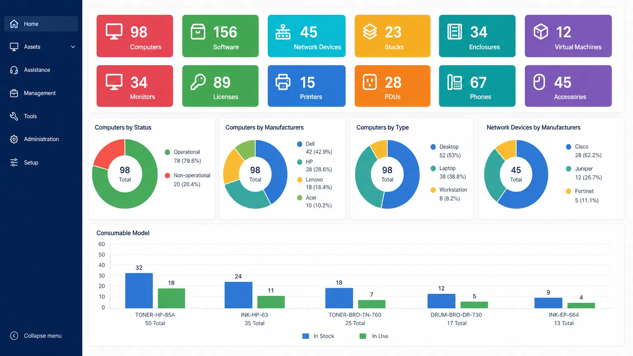633x356 pixels.
Task: Toggle Non-operational legend entry in status chart
Action: coord(188,176)
